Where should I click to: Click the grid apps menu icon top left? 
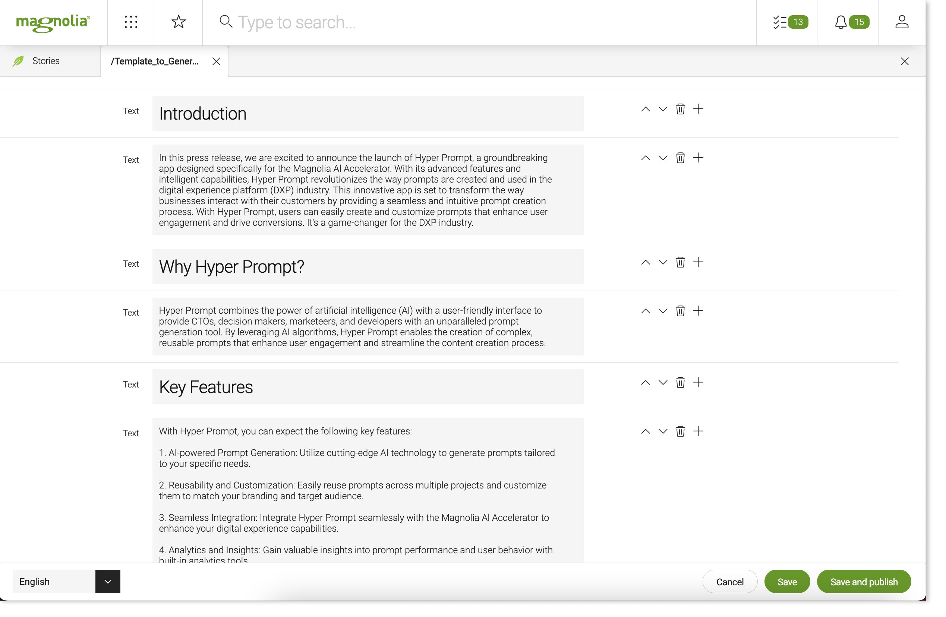(131, 22)
